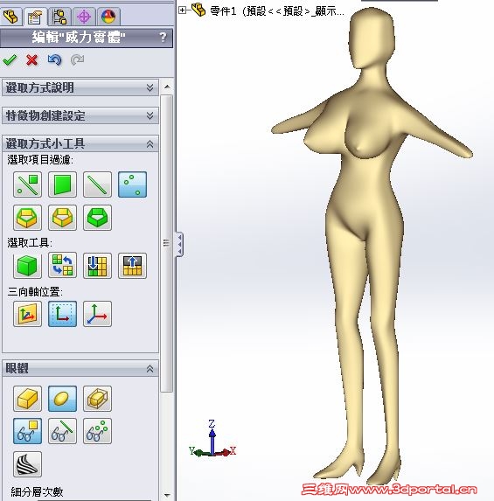Enable the all-entities selection filter
The height and width of the screenshot is (501, 494).
click(27, 184)
